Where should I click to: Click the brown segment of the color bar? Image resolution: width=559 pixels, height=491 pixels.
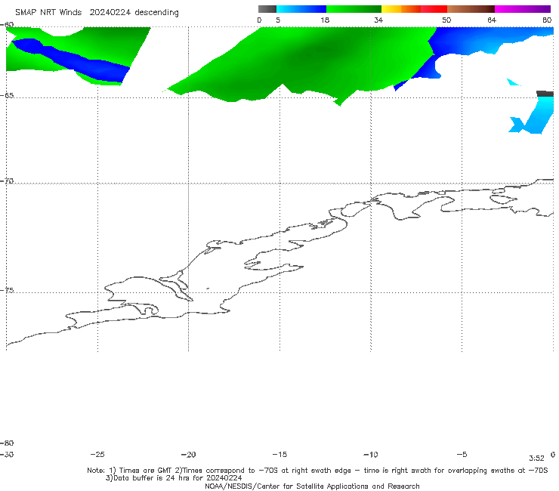point(471,9)
